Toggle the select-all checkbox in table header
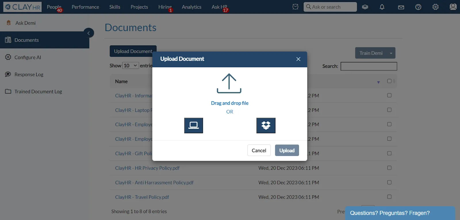460x220 pixels. click(389, 81)
